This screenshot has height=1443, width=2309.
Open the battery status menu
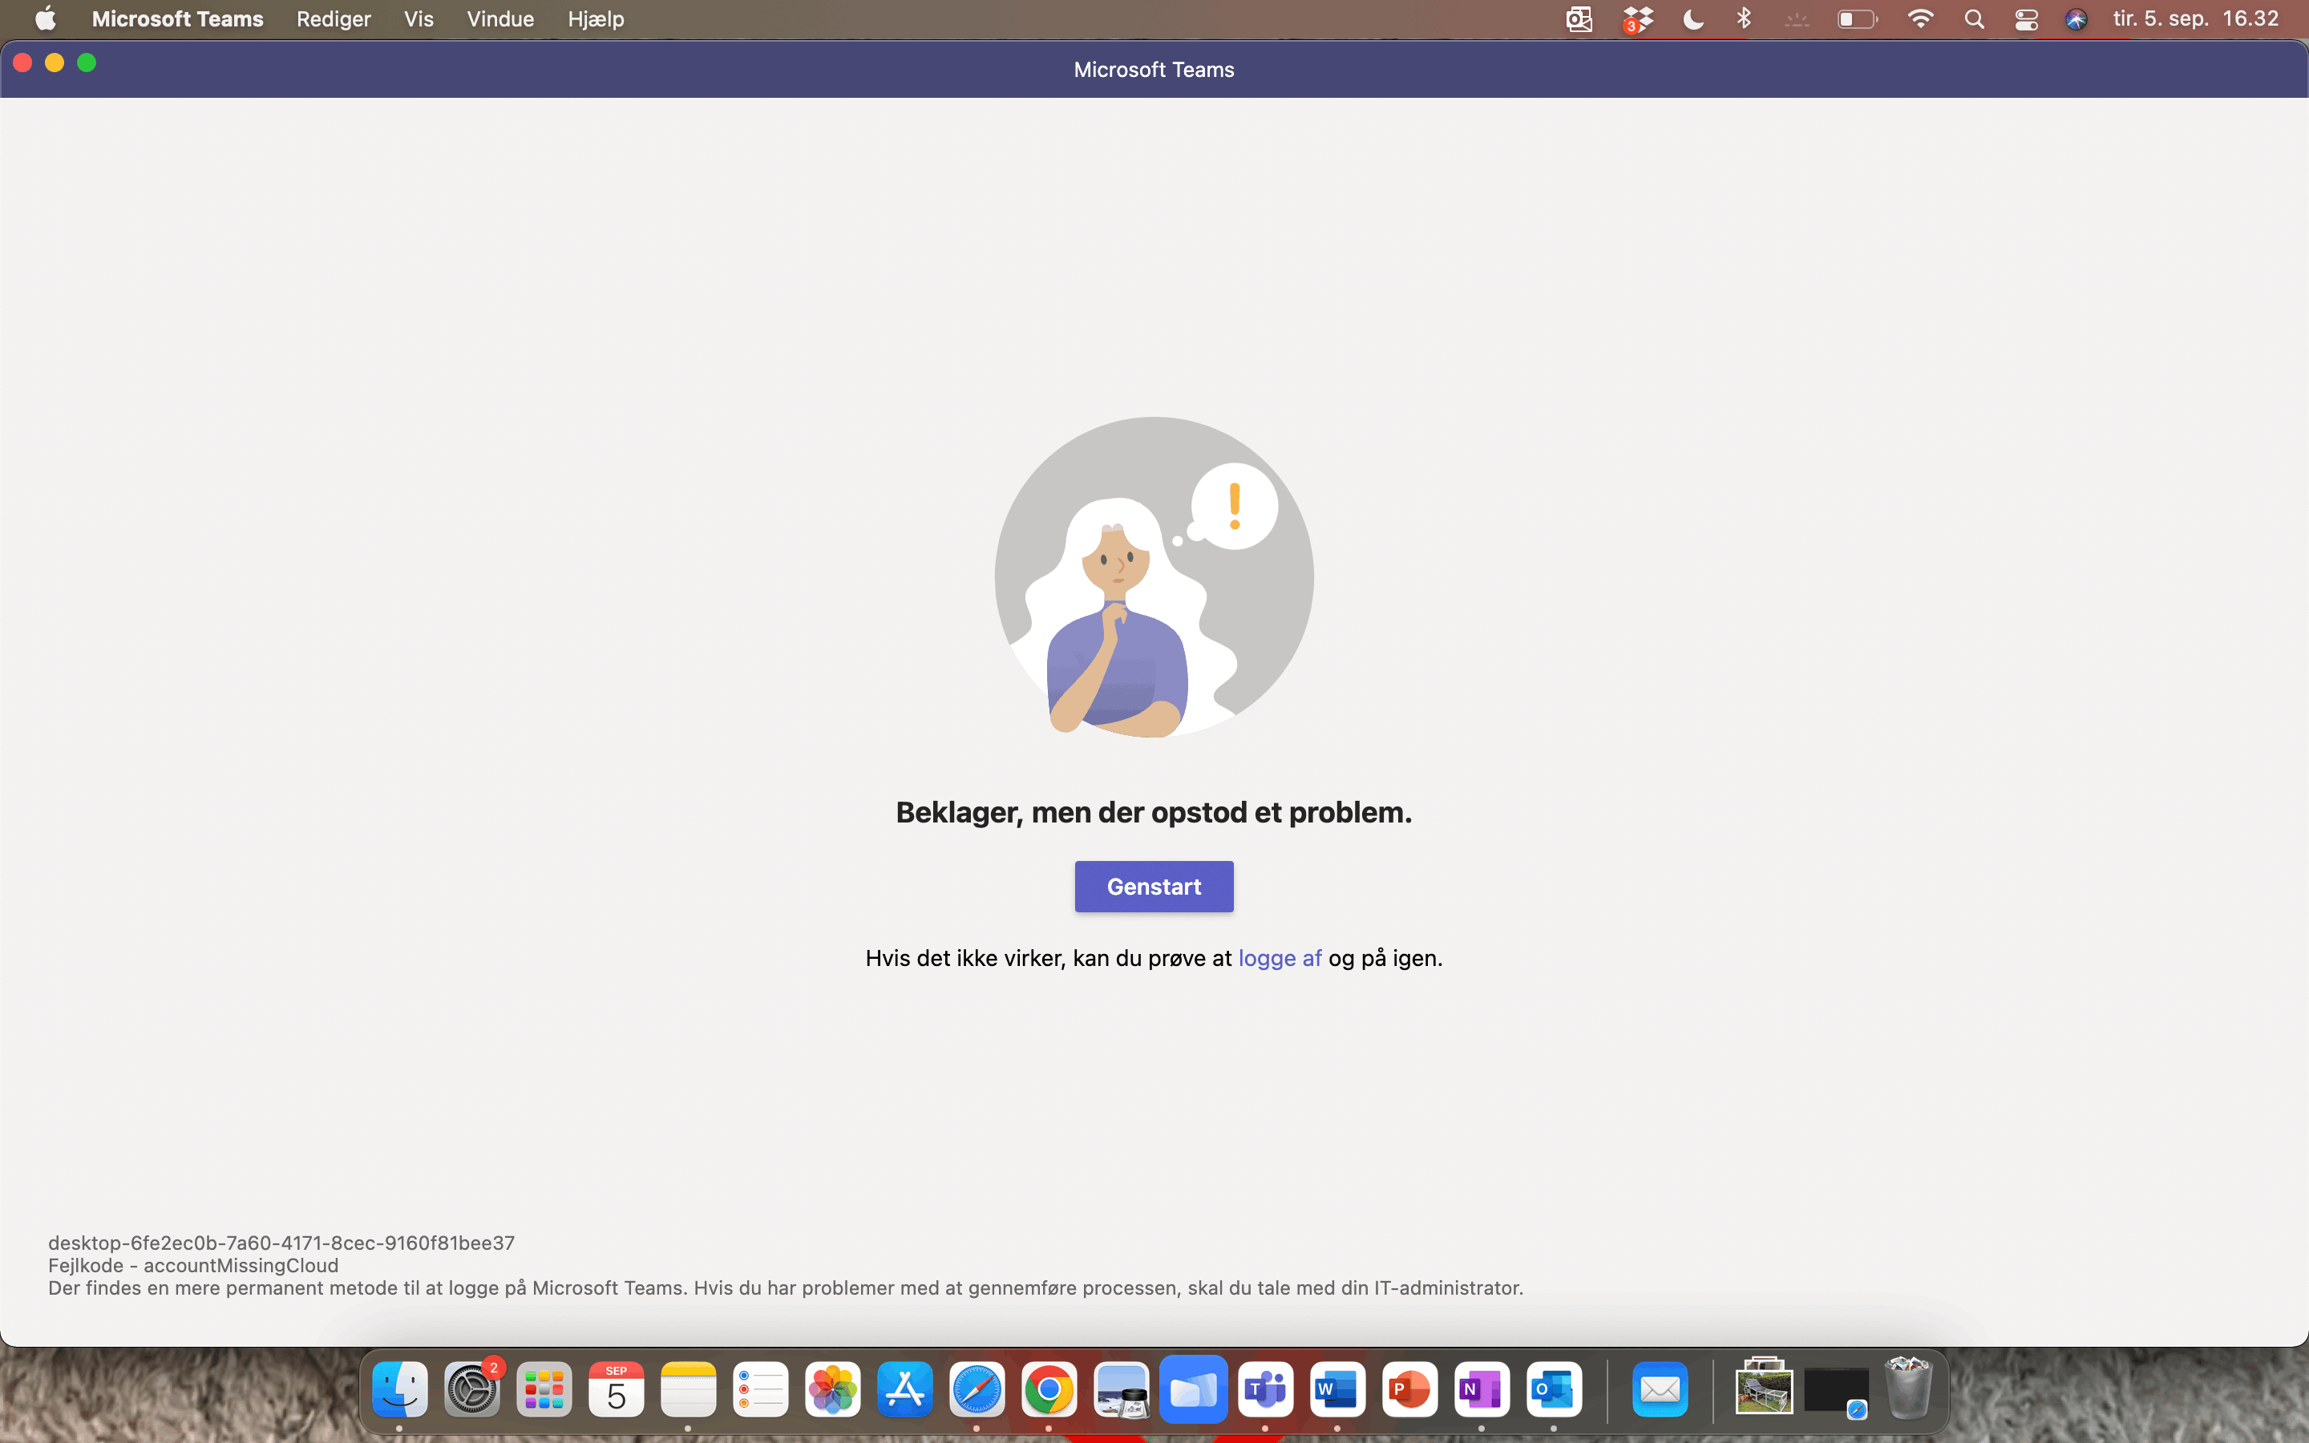[x=1857, y=19]
